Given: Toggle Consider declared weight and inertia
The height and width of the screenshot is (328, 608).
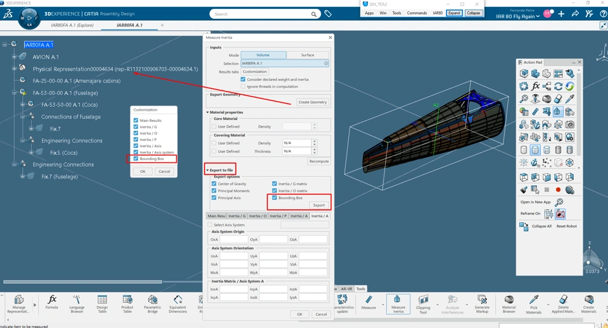Looking at the screenshot, I should tap(243, 79).
